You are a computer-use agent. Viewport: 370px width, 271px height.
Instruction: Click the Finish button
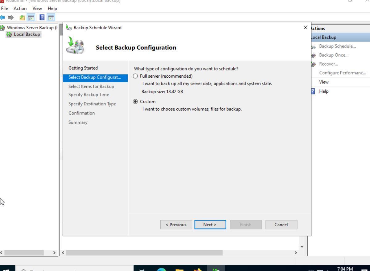(x=245, y=224)
